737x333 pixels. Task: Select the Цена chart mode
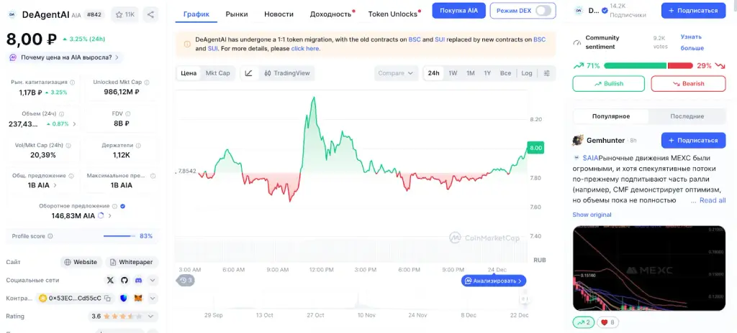(189, 73)
